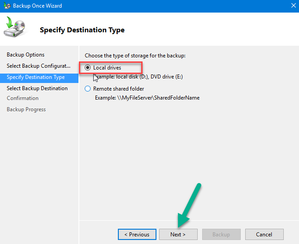
Task: Click the Backup Once Wizard title bar icon
Action: (7, 6)
